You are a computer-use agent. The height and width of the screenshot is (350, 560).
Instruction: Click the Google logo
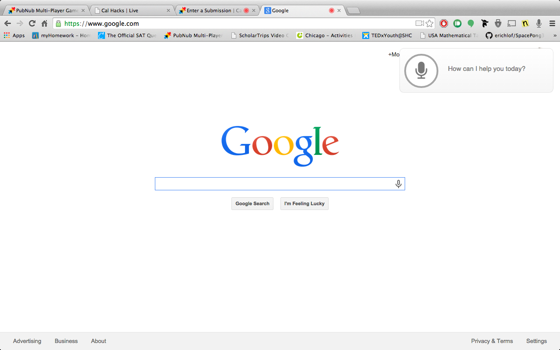[x=280, y=146]
